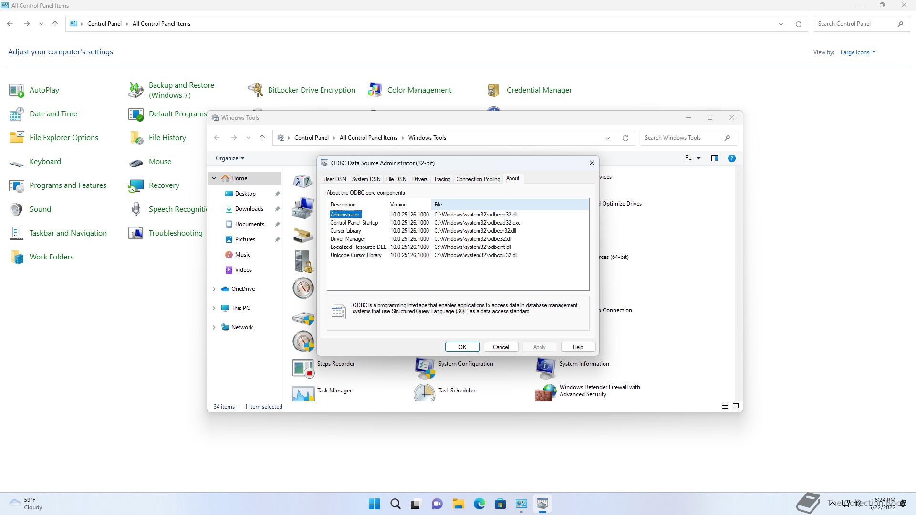This screenshot has height=515, width=916.
Task: Open Keyboard settings
Action: pyautogui.click(x=35, y=162)
